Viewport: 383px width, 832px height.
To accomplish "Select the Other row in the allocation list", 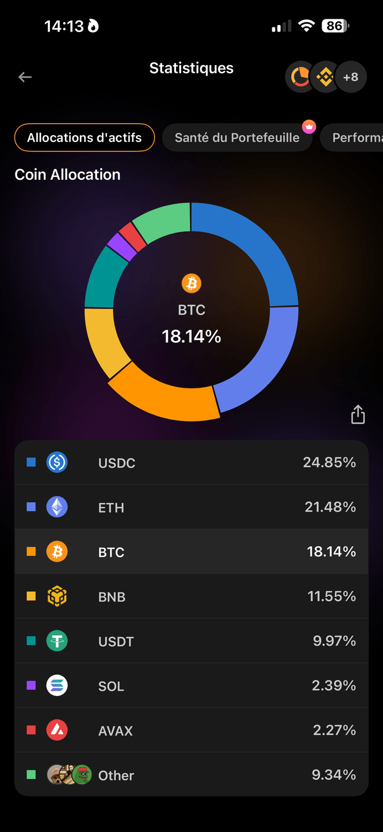I will click(x=191, y=775).
